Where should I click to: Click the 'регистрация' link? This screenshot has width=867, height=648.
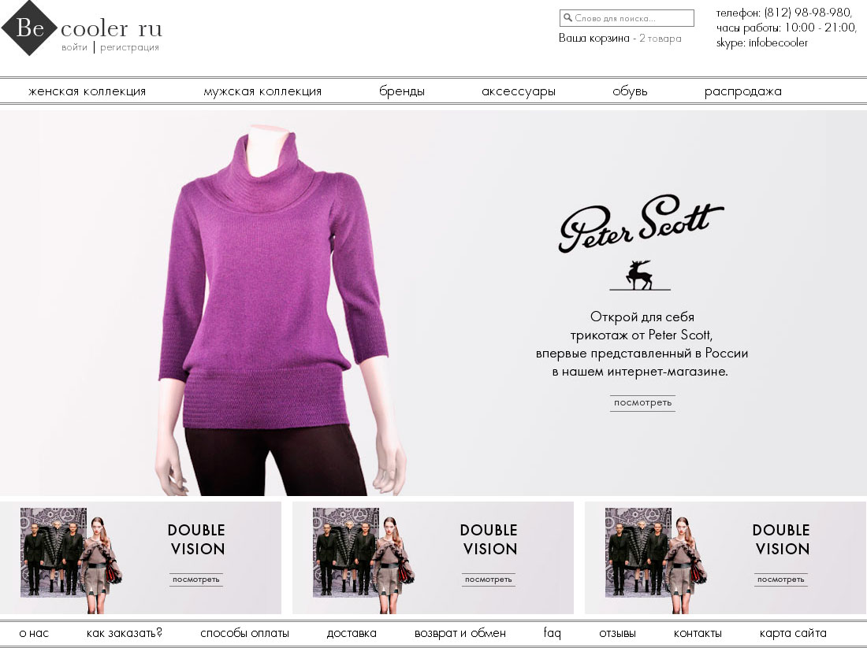click(129, 47)
